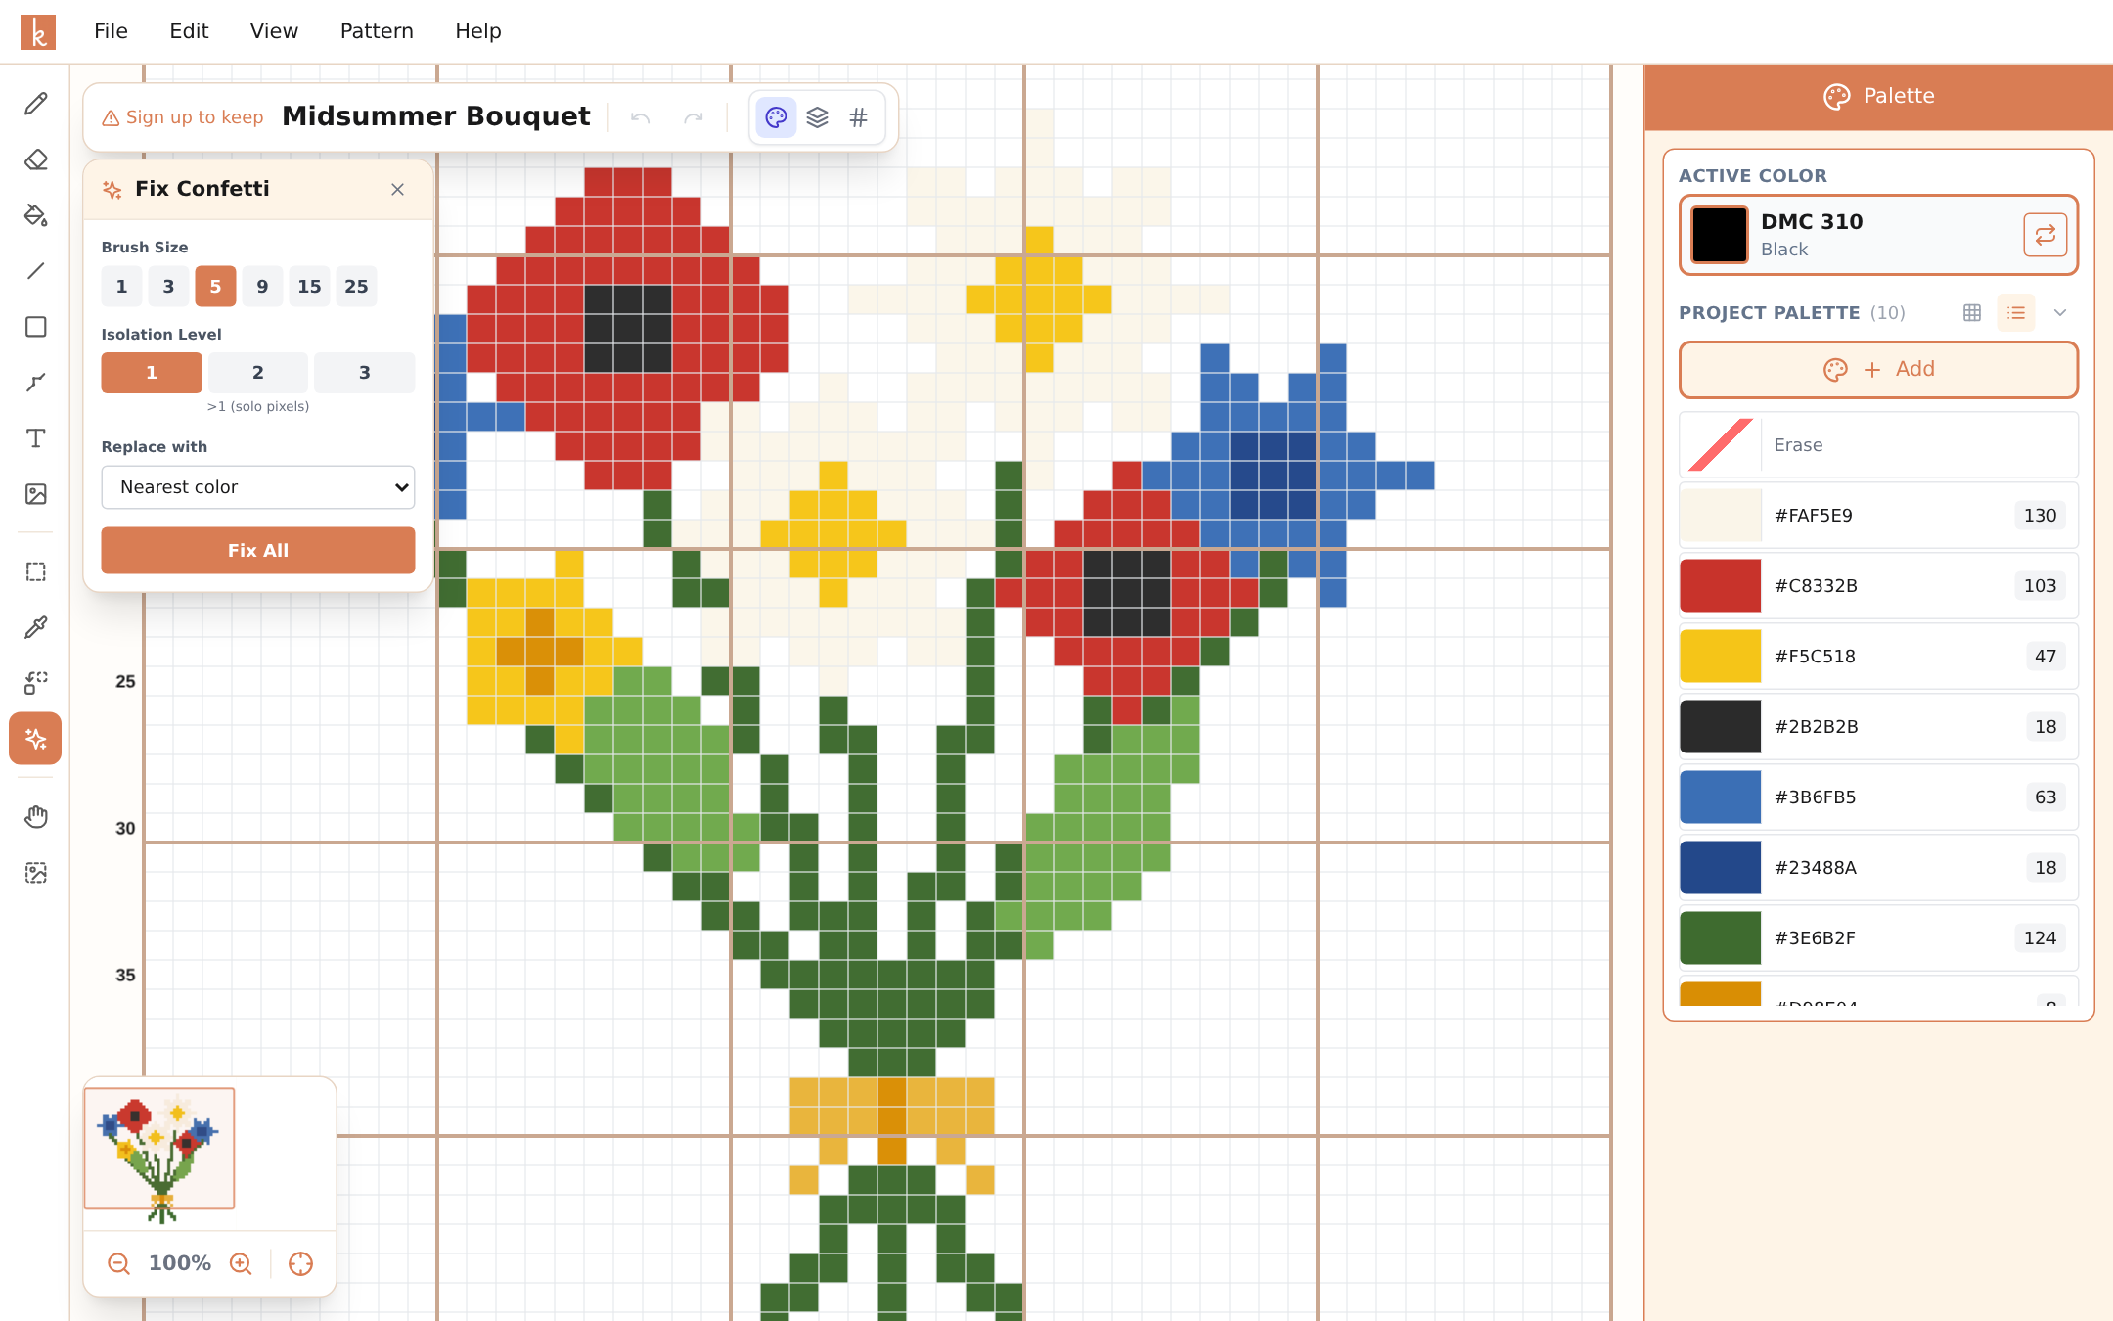Click the Palette panel header tab
The height and width of the screenshot is (1321, 2113).
(1878, 97)
